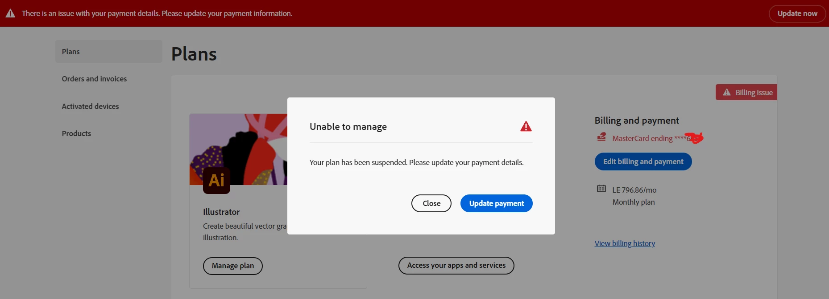Click the LE 796.86/mo price text
Image resolution: width=829 pixels, height=299 pixels.
tap(634, 190)
